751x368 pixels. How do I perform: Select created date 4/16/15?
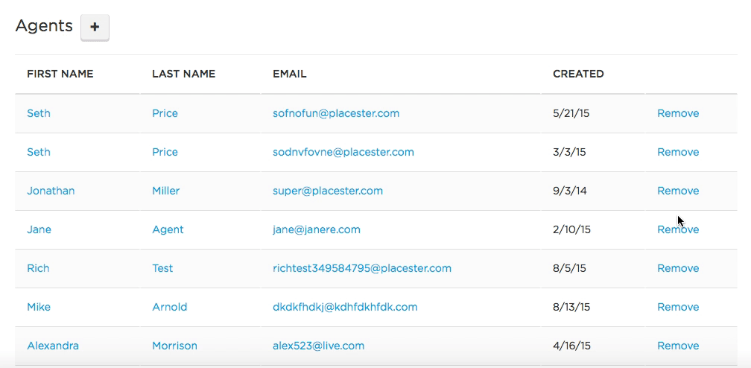click(x=571, y=346)
